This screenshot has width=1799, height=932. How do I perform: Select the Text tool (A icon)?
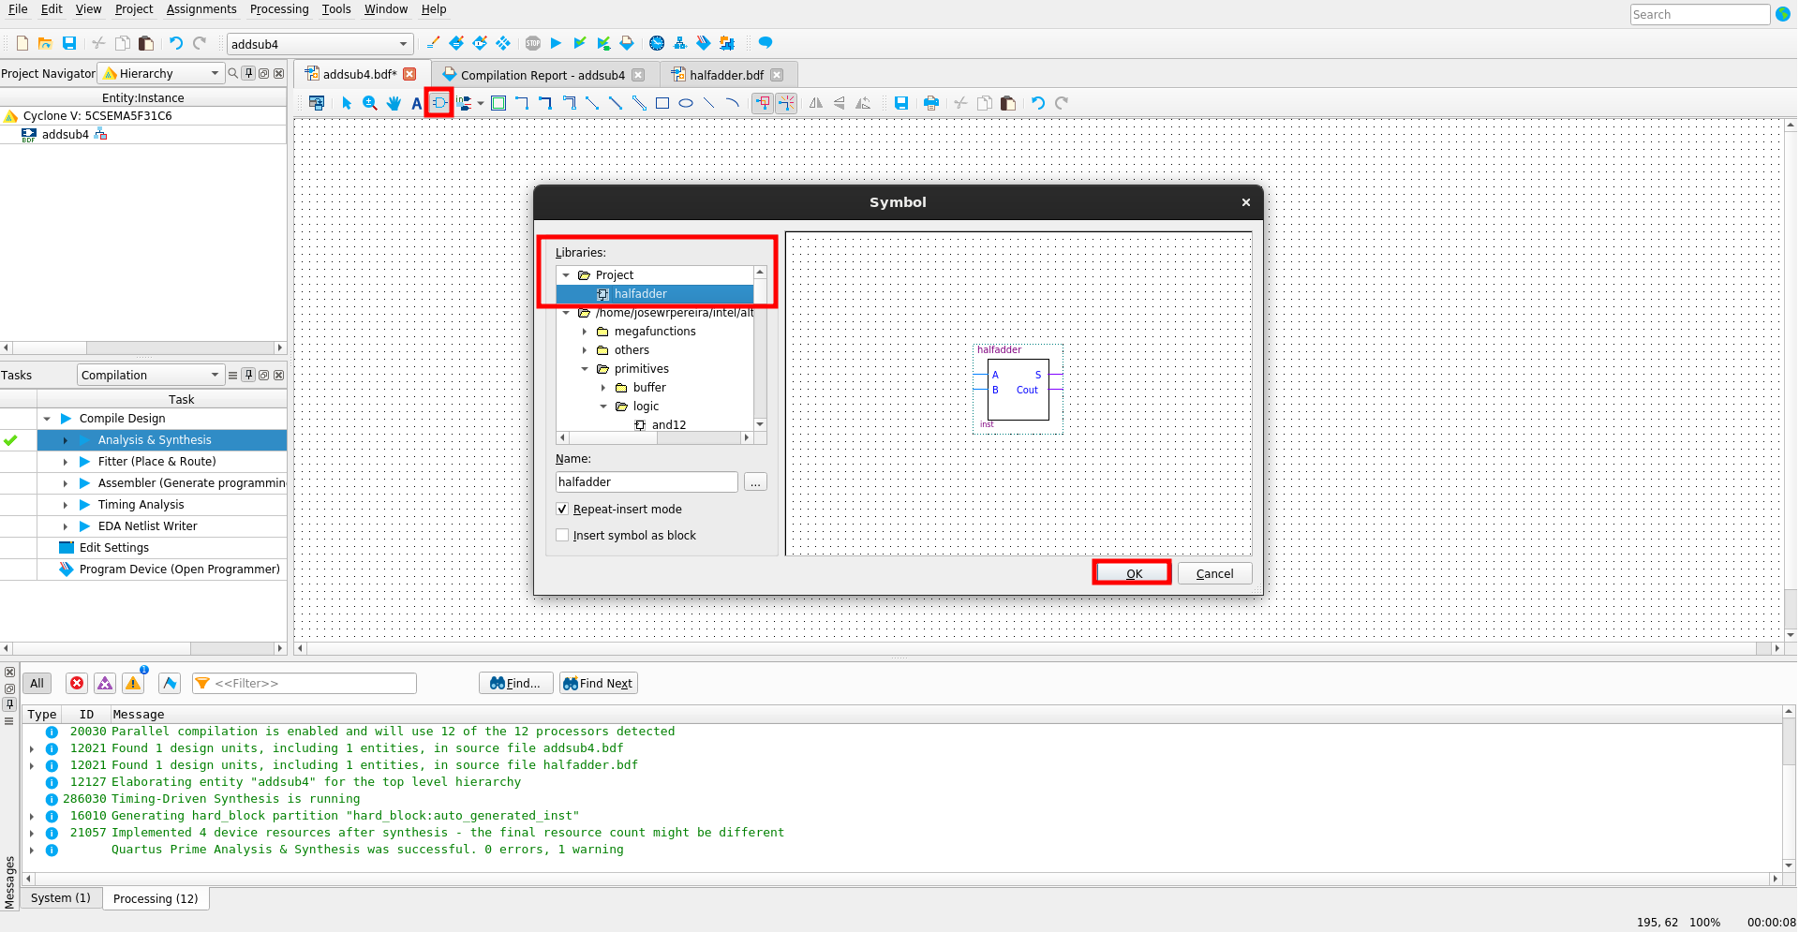coord(417,103)
